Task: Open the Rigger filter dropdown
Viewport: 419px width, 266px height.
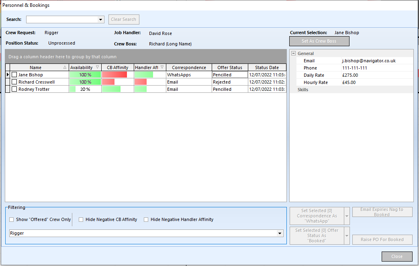Action: [280, 233]
